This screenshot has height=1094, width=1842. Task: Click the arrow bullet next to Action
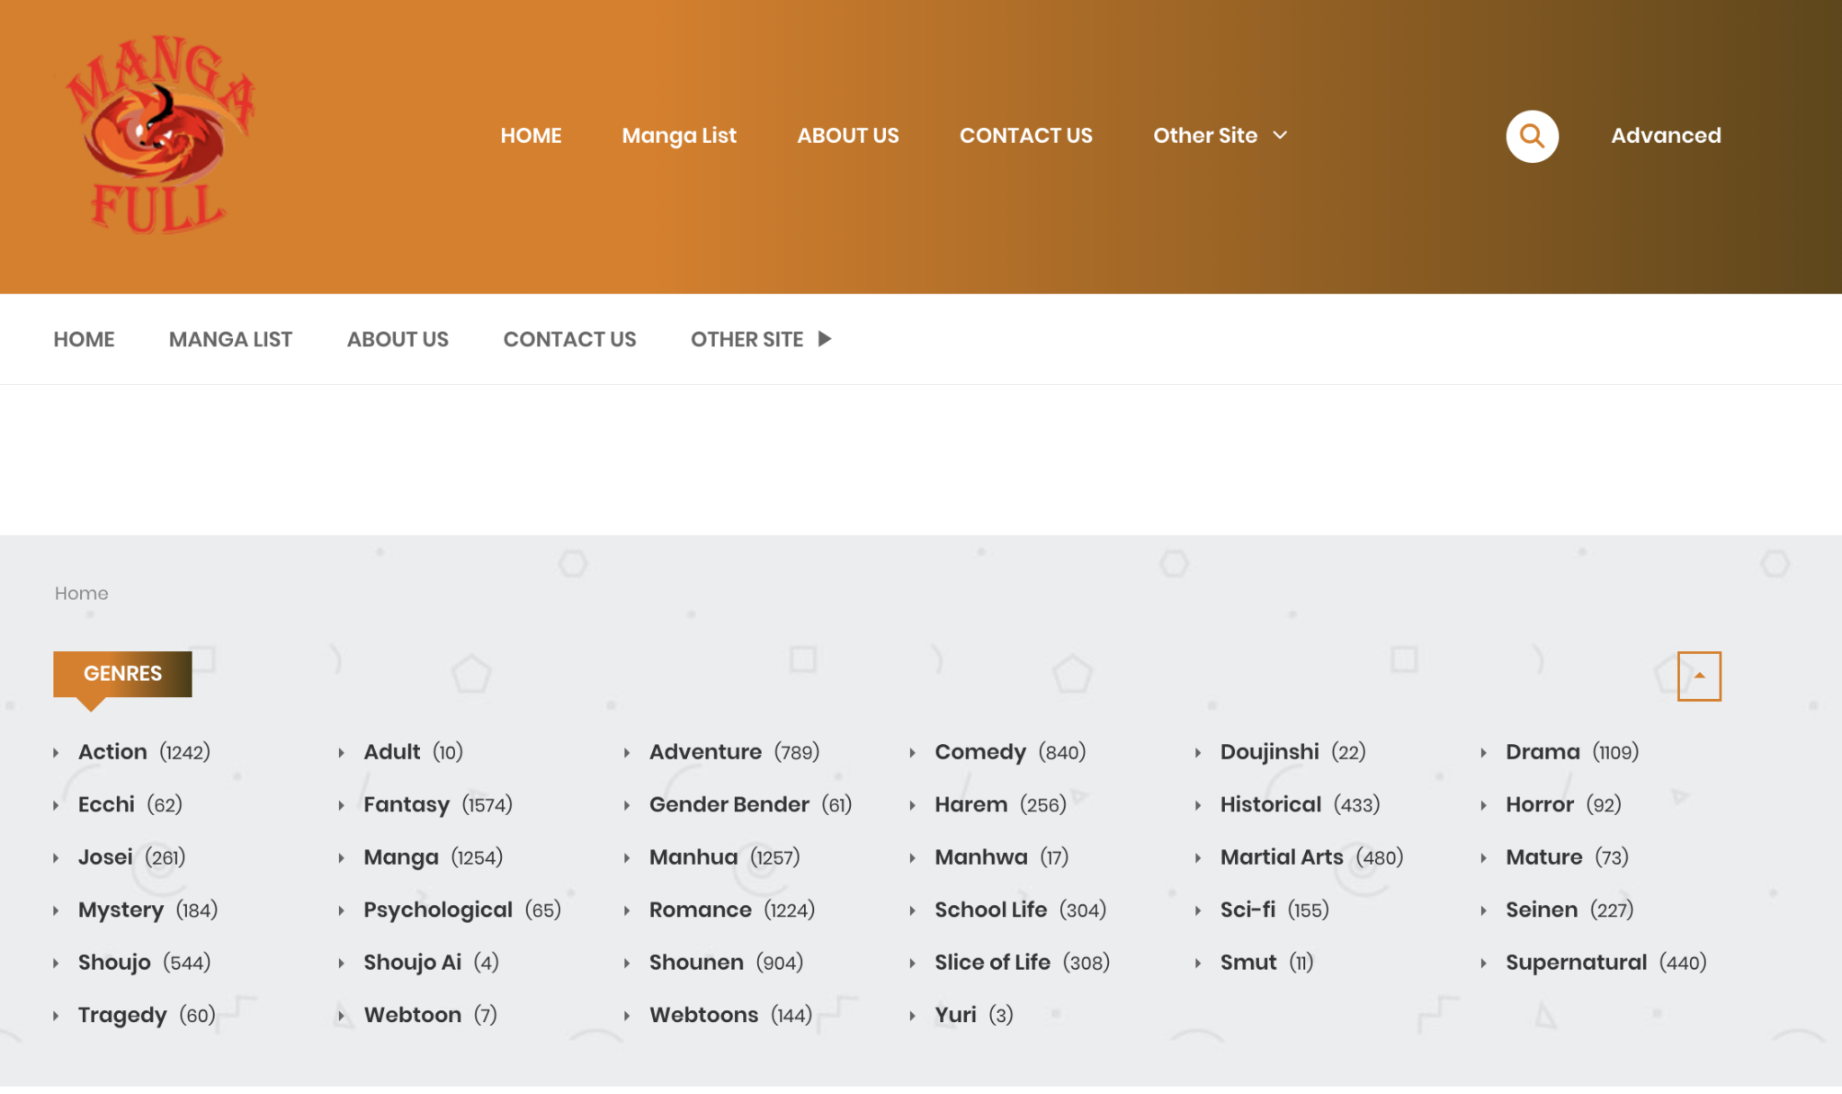[x=56, y=753]
